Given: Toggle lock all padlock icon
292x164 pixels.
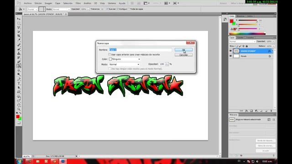Looking at the screenshot, I should point(247,46).
